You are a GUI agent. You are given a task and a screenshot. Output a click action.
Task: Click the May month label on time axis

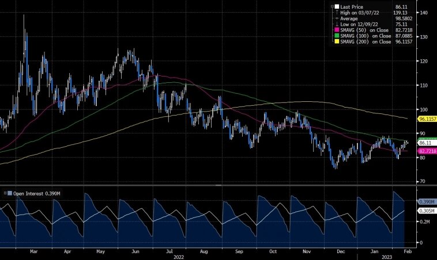(x=101, y=251)
